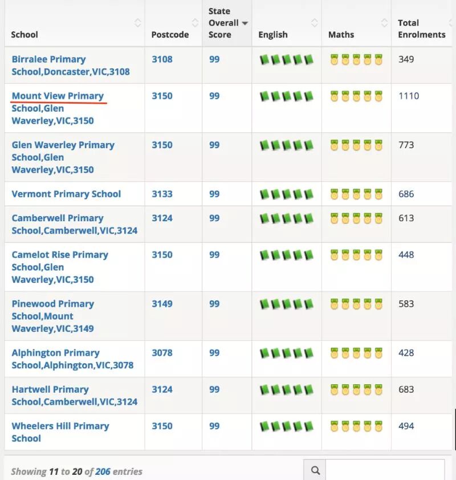Sort table by School column
This screenshot has width=456, height=480.
[x=138, y=23]
